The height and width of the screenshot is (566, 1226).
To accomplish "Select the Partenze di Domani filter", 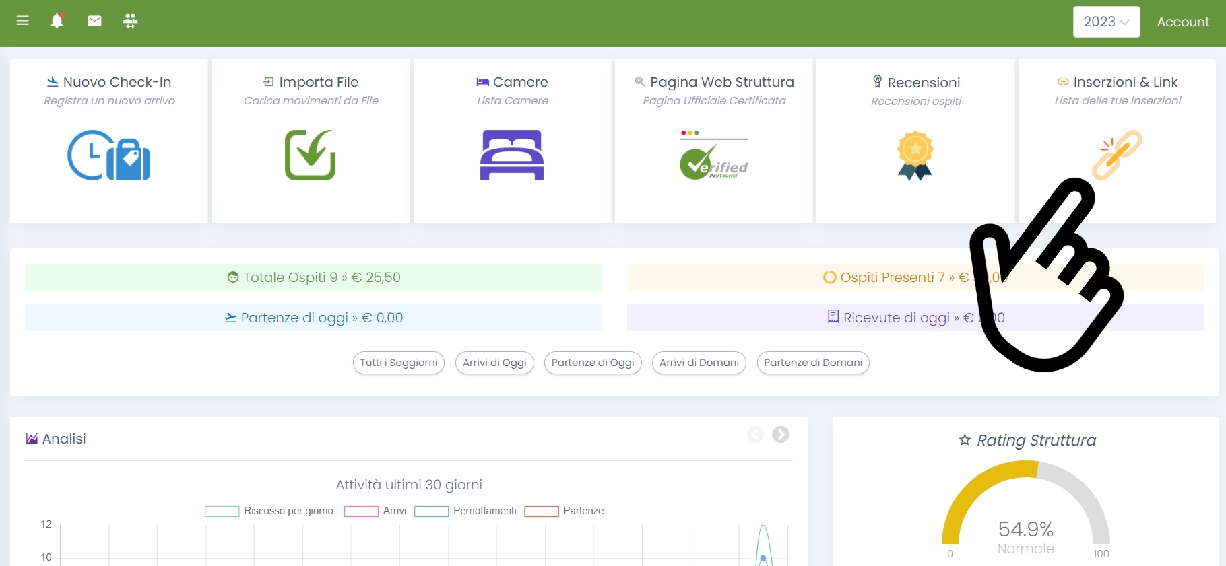I will (x=813, y=363).
